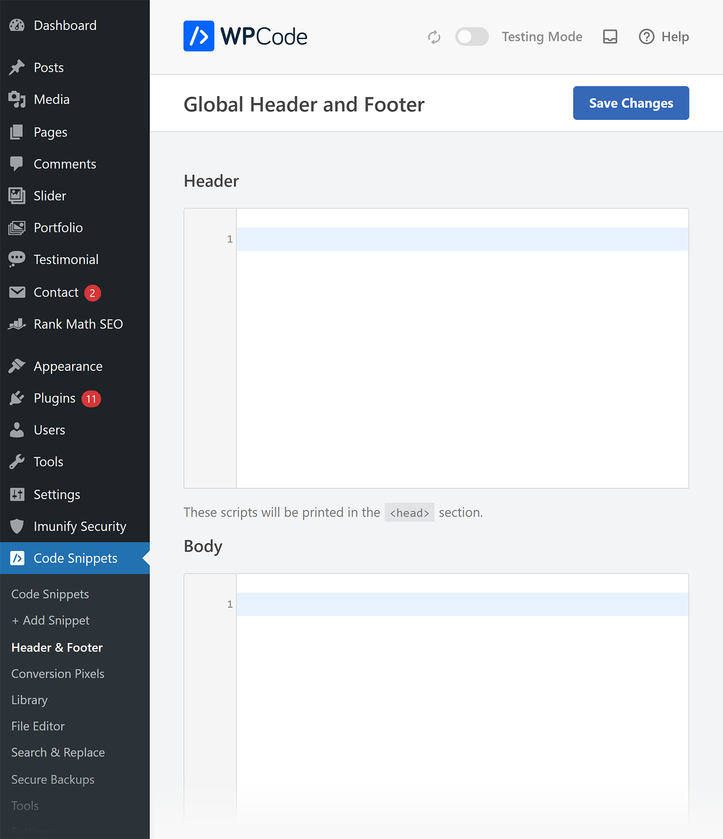The width and height of the screenshot is (723, 839).
Task: Open the Media menu
Action: [x=75, y=99]
